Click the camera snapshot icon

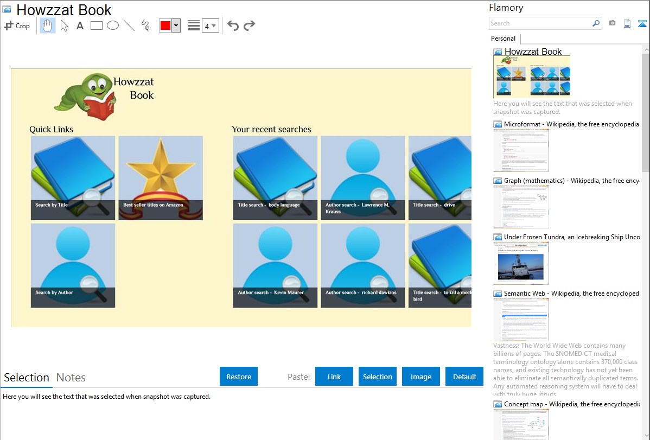point(612,23)
